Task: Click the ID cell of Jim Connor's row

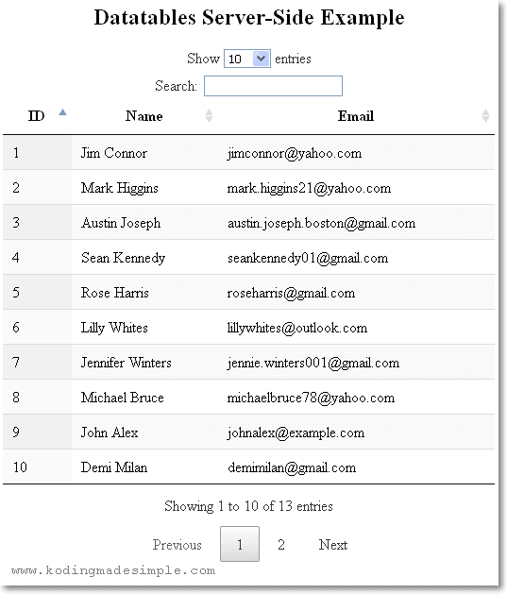Action: click(x=37, y=153)
